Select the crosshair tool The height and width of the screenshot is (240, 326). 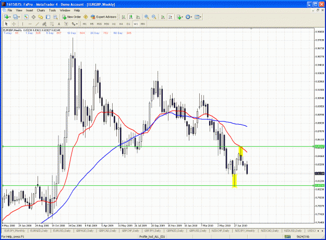(x=14, y=24)
